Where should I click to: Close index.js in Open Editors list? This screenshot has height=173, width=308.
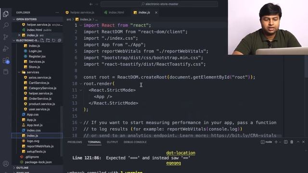coord(19,35)
